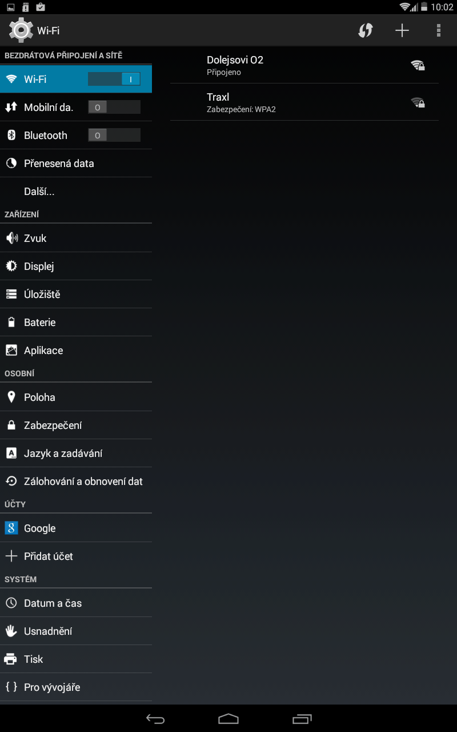Open Úložiště storage settings
Image resolution: width=457 pixels, height=732 pixels.
[x=76, y=295]
